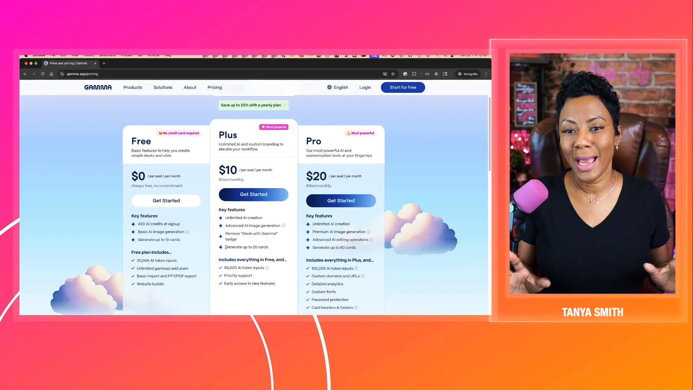This screenshot has height=390, width=693.
Task: Bookmark page with the star icon
Action: (x=393, y=74)
